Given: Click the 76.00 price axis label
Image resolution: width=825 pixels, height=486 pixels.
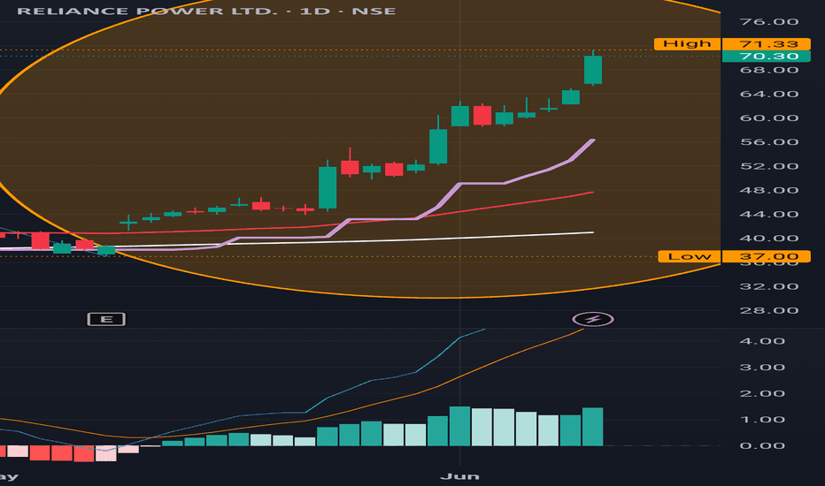Looking at the screenshot, I should pyautogui.click(x=768, y=21).
